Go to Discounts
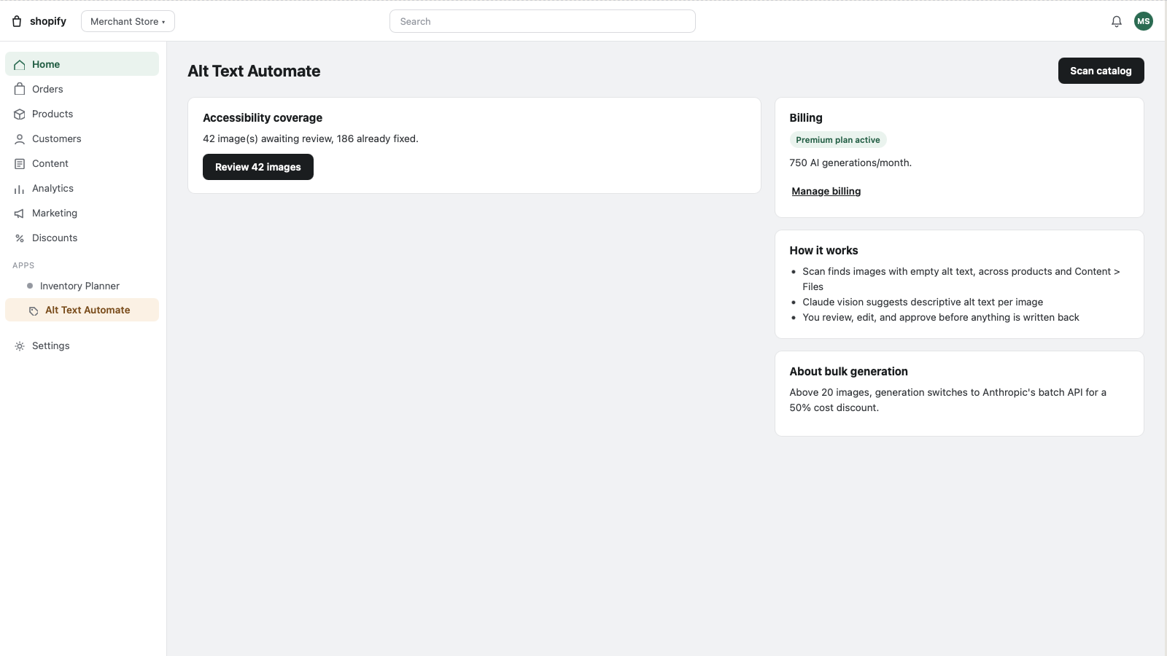This screenshot has width=1167, height=656. [x=82, y=238]
